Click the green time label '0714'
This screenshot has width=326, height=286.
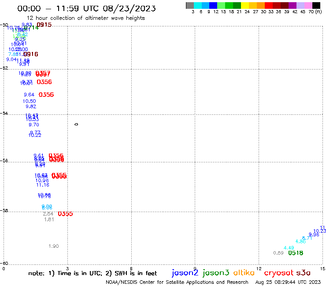pos(31,27)
